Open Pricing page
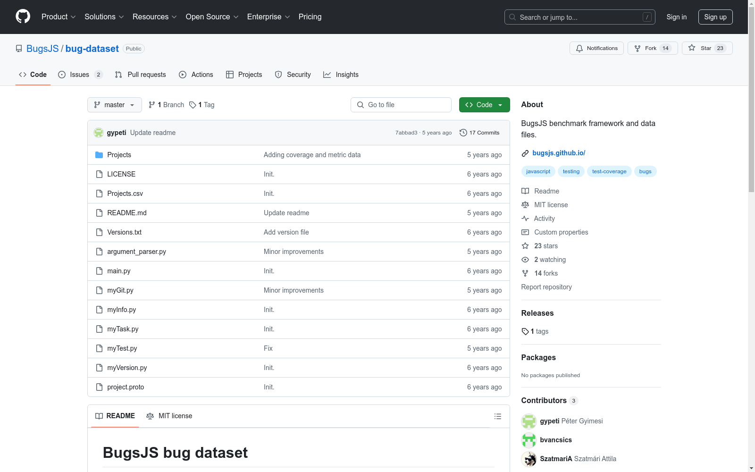 click(x=310, y=17)
